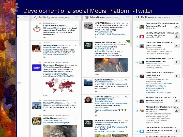Click Wallace Karanja small avatar
Screen dimensions: 183x137
point(142,101)
